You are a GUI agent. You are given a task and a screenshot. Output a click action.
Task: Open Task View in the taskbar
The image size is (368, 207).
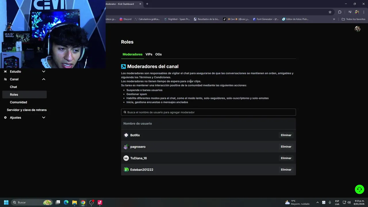tap(58, 202)
